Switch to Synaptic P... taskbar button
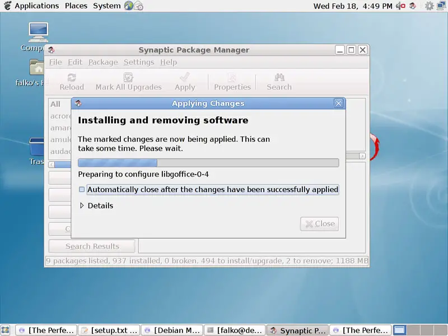 coord(297,330)
